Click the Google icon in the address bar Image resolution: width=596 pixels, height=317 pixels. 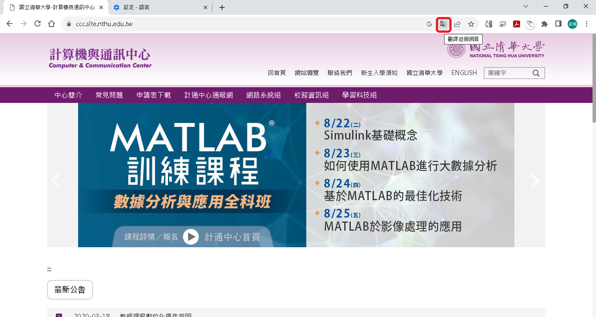[429, 24]
